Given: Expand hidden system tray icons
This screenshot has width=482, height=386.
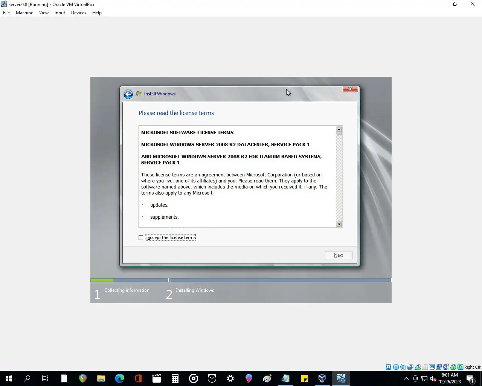Looking at the screenshot, I should pyautogui.click(x=406, y=378).
